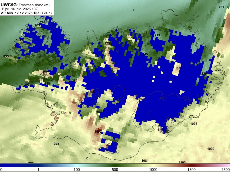
Task: Click the map value 963
Action: (37, 25)
